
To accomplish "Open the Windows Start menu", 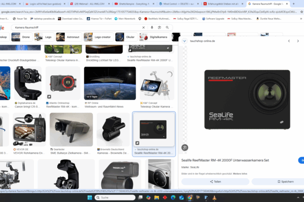I will click(90, 197).
